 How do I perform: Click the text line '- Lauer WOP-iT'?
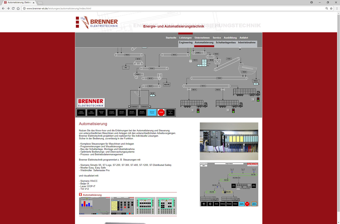(x=87, y=186)
